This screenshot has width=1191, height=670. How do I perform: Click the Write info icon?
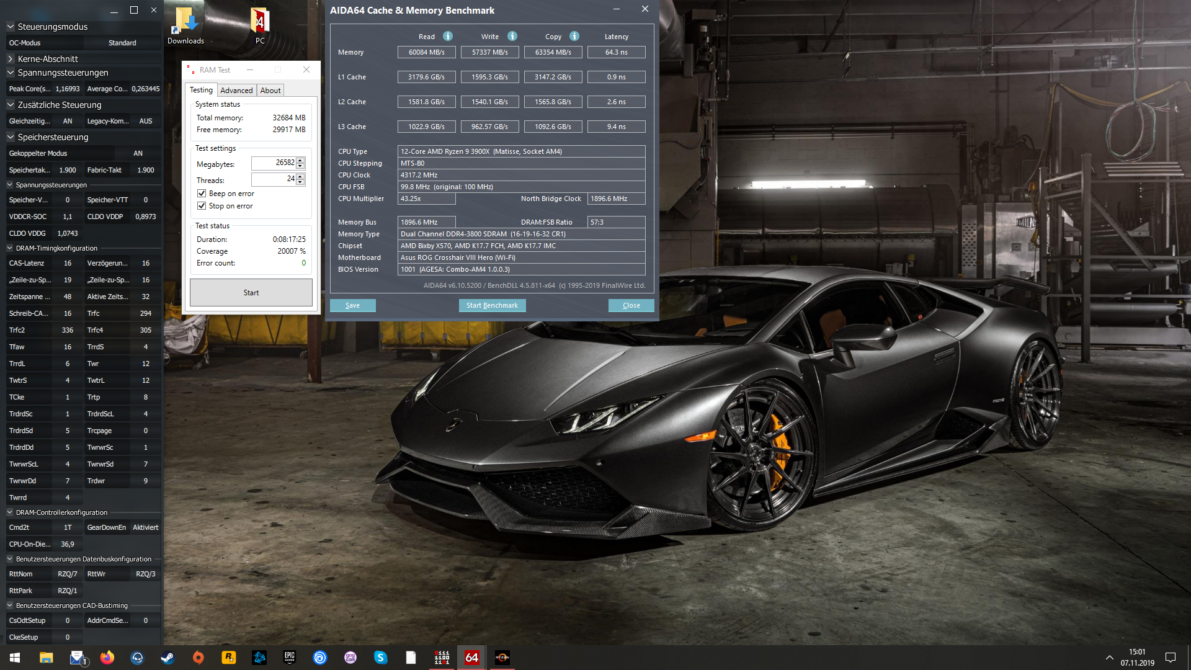click(x=512, y=36)
